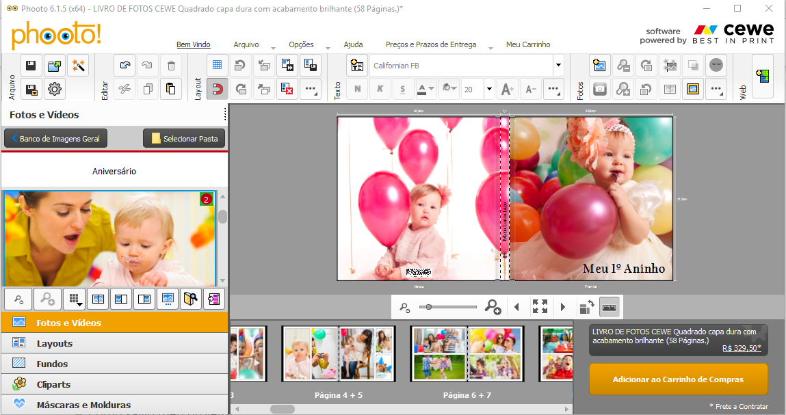Screen dimensions: 786x415
Task: Click the increase font size icon
Action: click(x=507, y=89)
